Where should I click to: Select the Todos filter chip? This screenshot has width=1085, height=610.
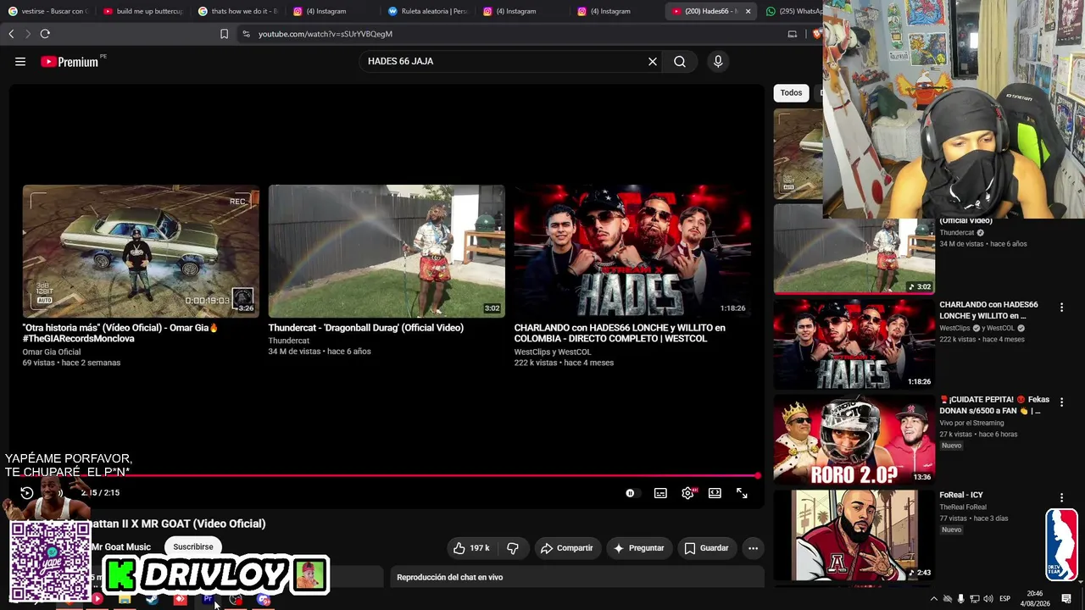[x=791, y=93]
